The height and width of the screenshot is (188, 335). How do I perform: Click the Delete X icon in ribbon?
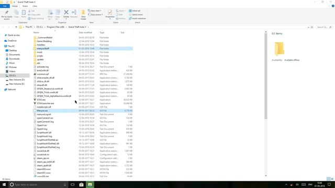[x=66, y=13]
